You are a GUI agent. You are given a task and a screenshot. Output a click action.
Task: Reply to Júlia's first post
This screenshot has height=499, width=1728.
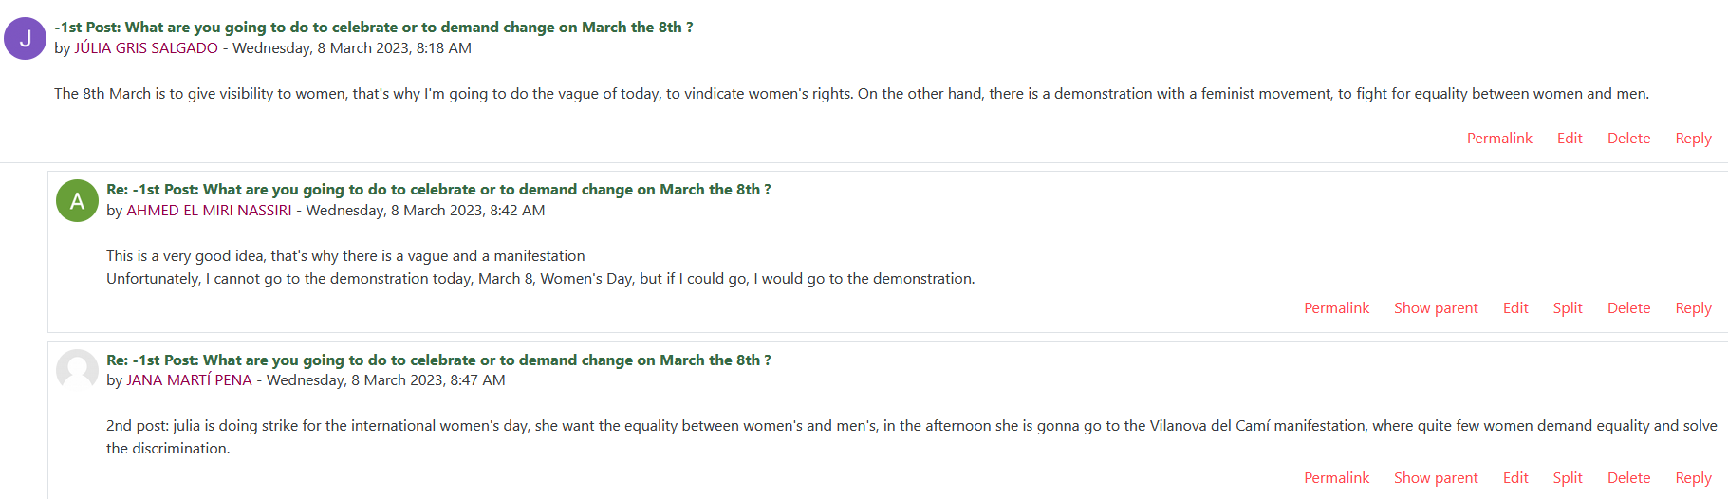coord(1693,139)
